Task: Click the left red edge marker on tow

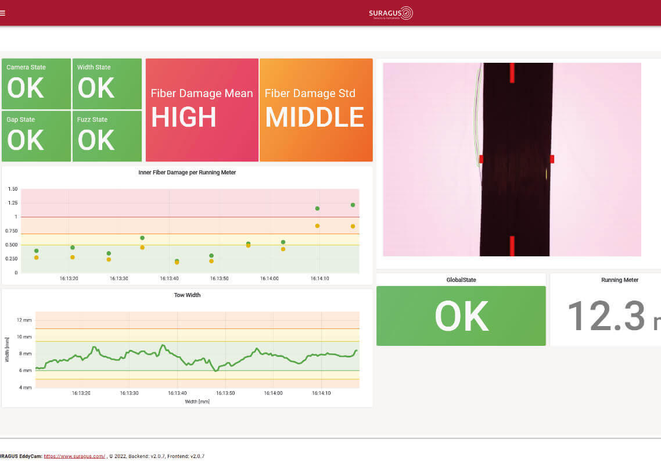Action: 481,159
